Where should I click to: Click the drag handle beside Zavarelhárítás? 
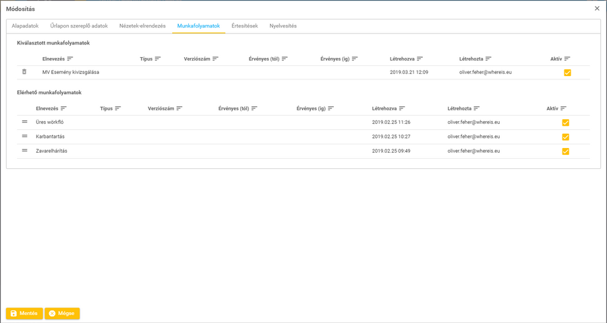coord(25,151)
